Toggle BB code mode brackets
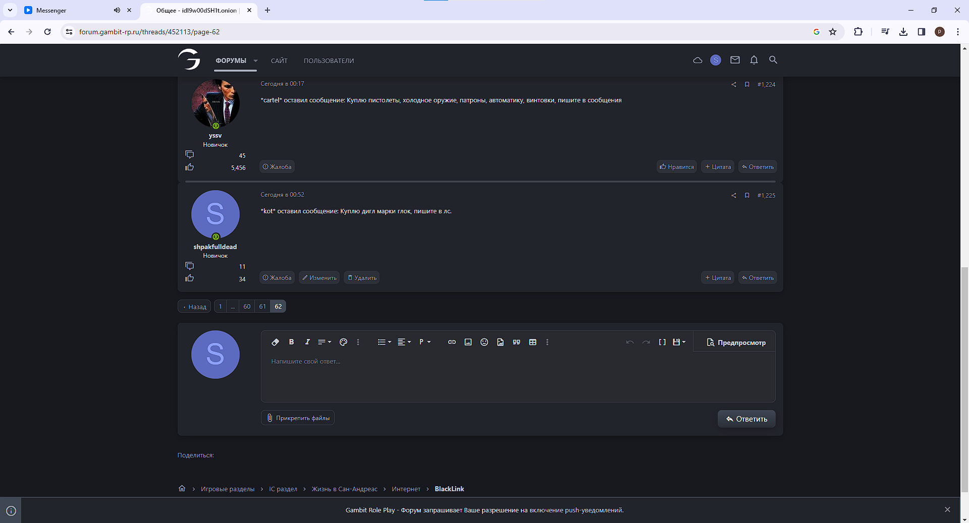969x523 pixels. [662, 342]
